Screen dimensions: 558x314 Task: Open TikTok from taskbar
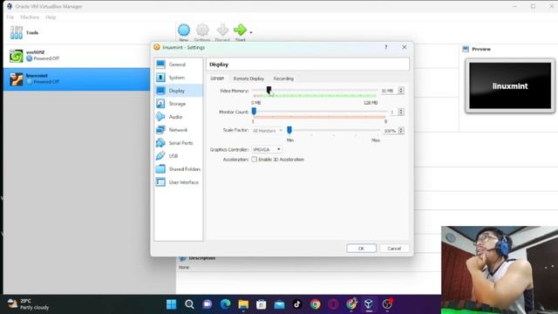coord(297,304)
